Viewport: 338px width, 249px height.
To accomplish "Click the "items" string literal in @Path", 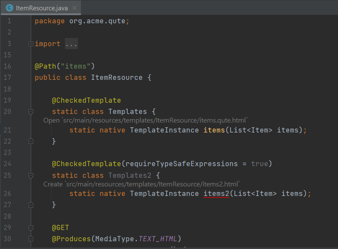I will pyautogui.click(x=76, y=66).
